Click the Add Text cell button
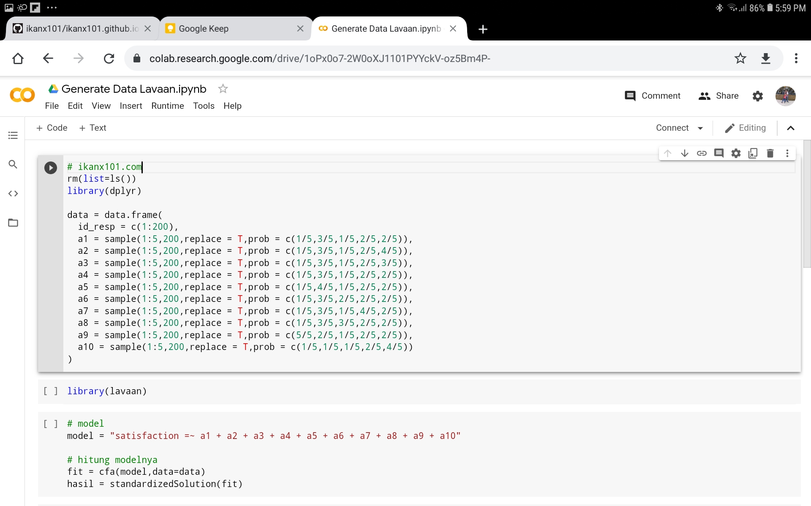Viewport: 811px width, 506px height. (x=93, y=127)
